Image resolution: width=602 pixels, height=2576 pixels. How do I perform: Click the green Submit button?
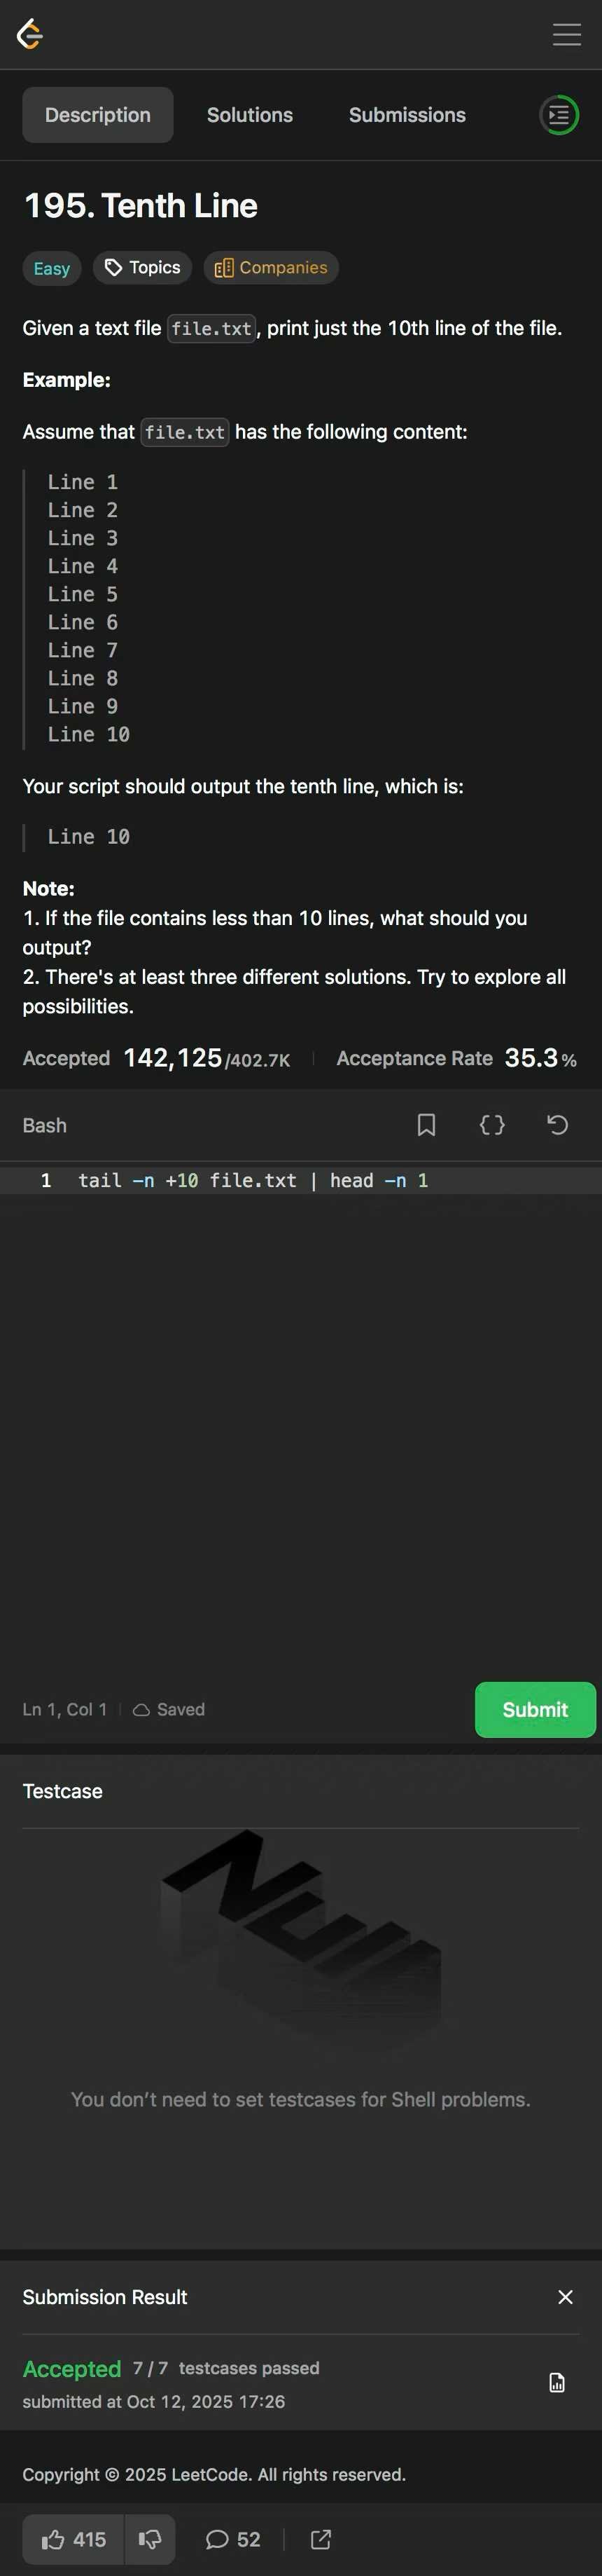[x=535, y=1710]
